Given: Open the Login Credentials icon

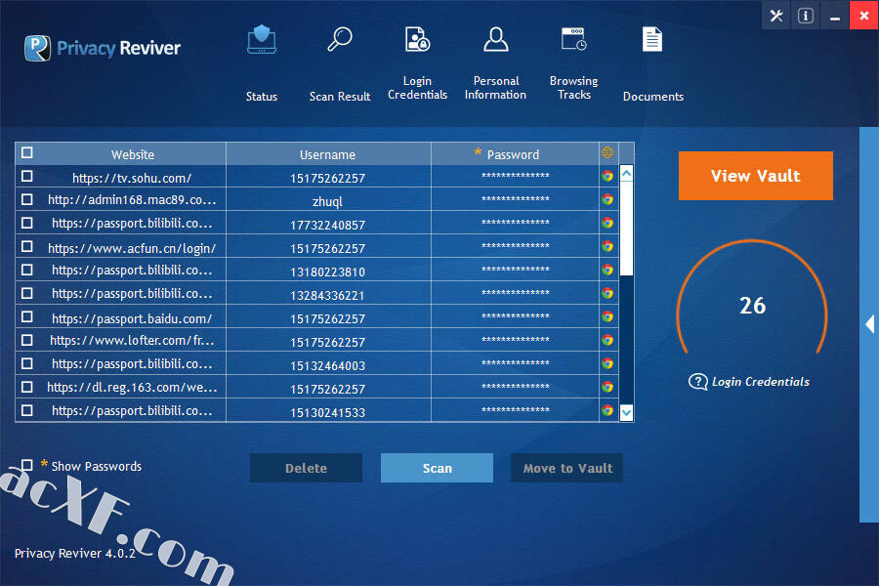Looking at the screenshot, I should (417, 40).
